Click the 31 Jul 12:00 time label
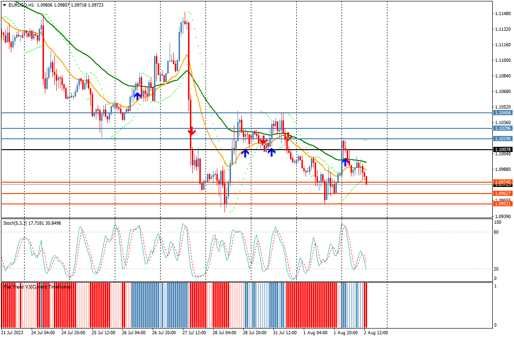The width and height of the screenshot is (514, 338). pyautogui.click(x=285, y=333)
